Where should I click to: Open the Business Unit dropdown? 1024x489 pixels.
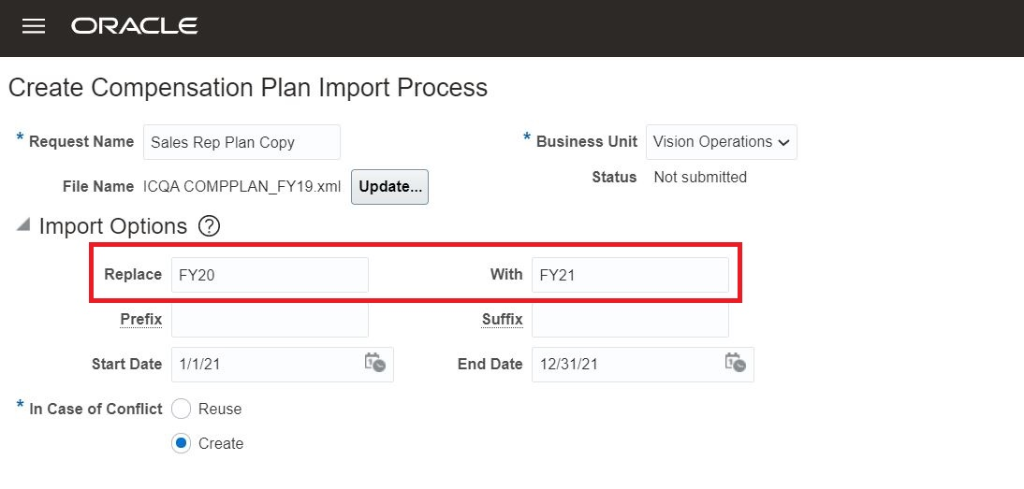[x=721, y=142]
